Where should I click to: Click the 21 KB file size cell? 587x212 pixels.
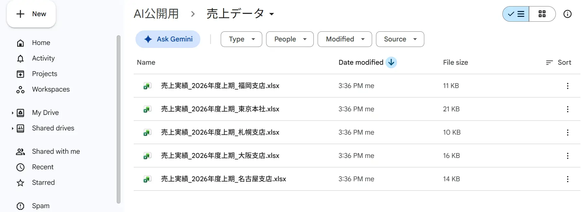pyautogui.click(x=451, y=109)
